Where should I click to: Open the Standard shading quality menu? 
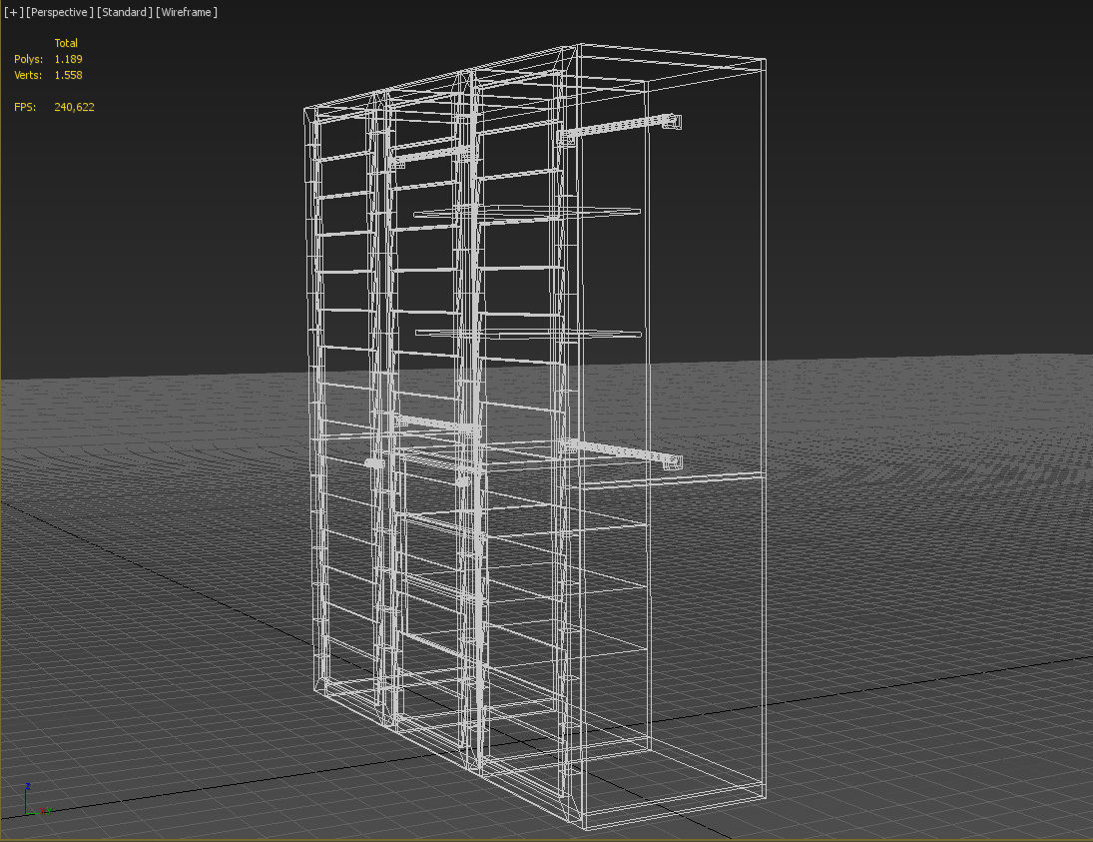[125, 12]
